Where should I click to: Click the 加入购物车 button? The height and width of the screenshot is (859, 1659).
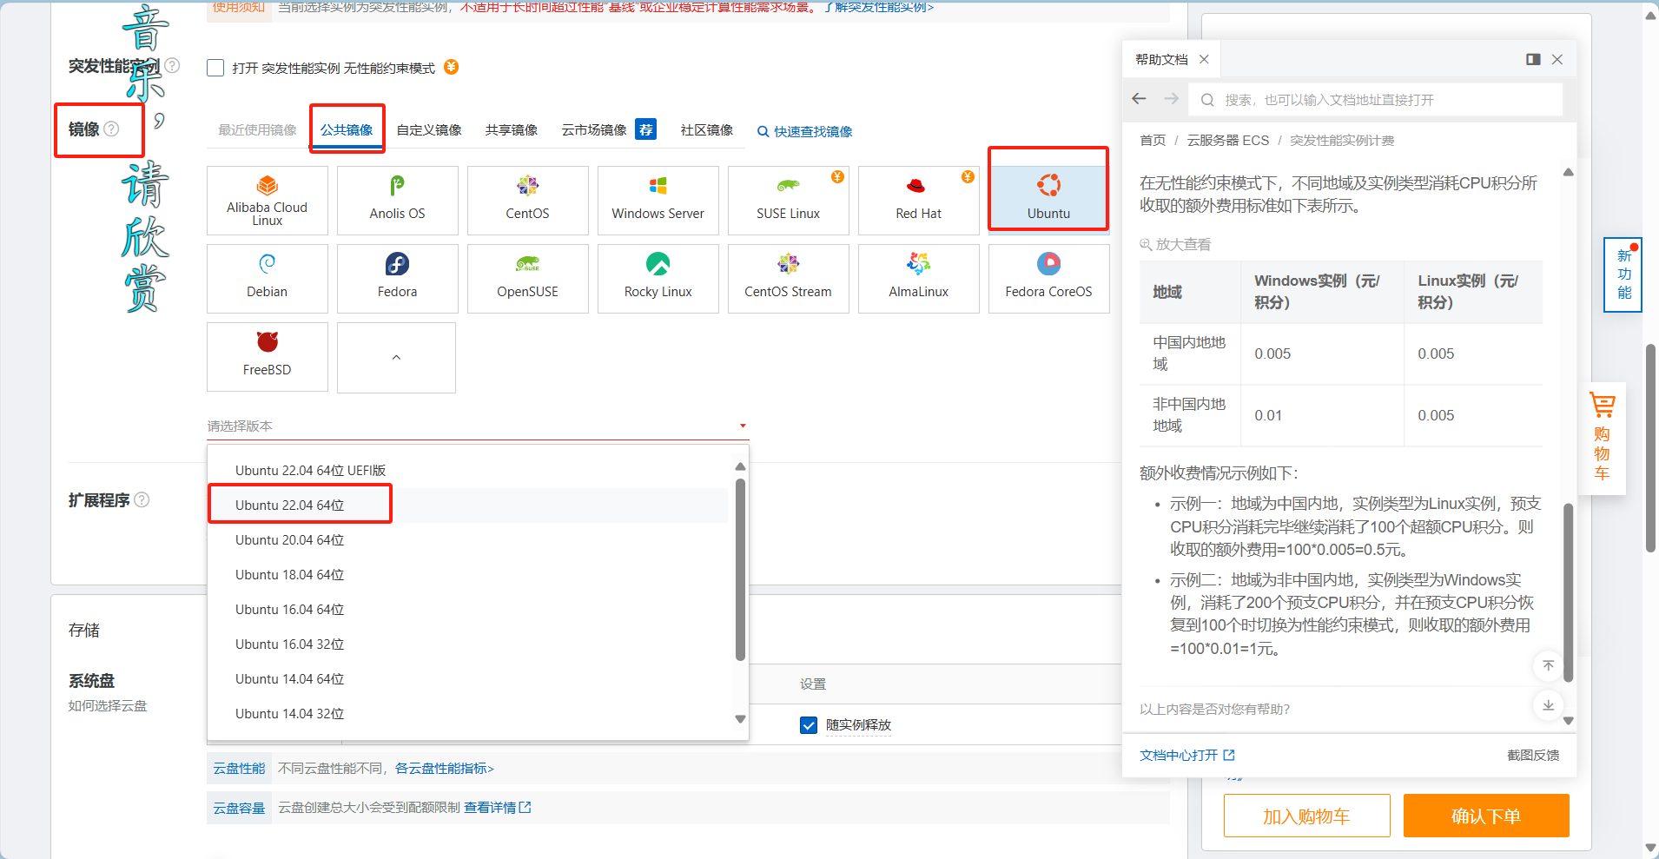coord(1306,816)
